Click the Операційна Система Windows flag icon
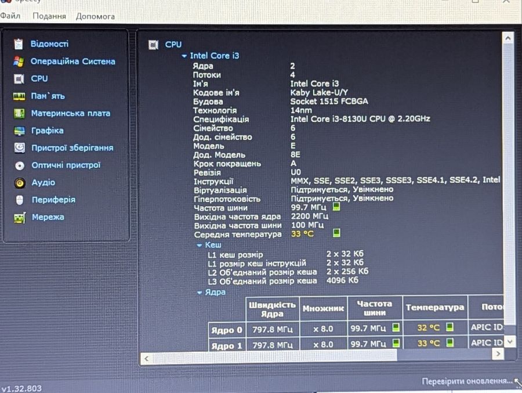 (x=19, y=62)
